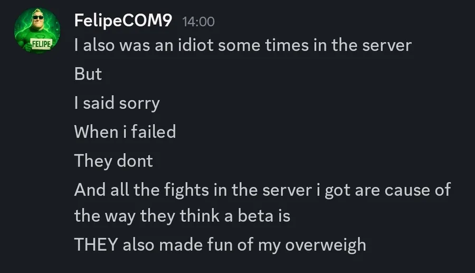The height and width of the screenshot is (273, 475).
Task: Click the word 'fights' in the message
Action: [186, 190]
